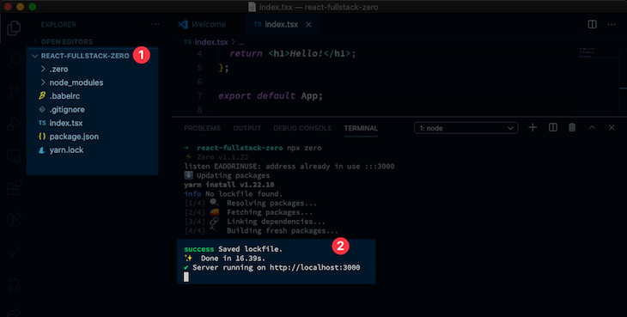Click line number 6 in the gutter
The height and width of the screenshot is (317, 627).
[199, 82]
